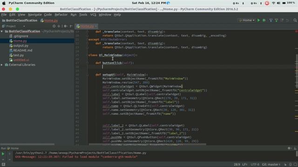Collapse all icon in Project panel

click(59, 26)
